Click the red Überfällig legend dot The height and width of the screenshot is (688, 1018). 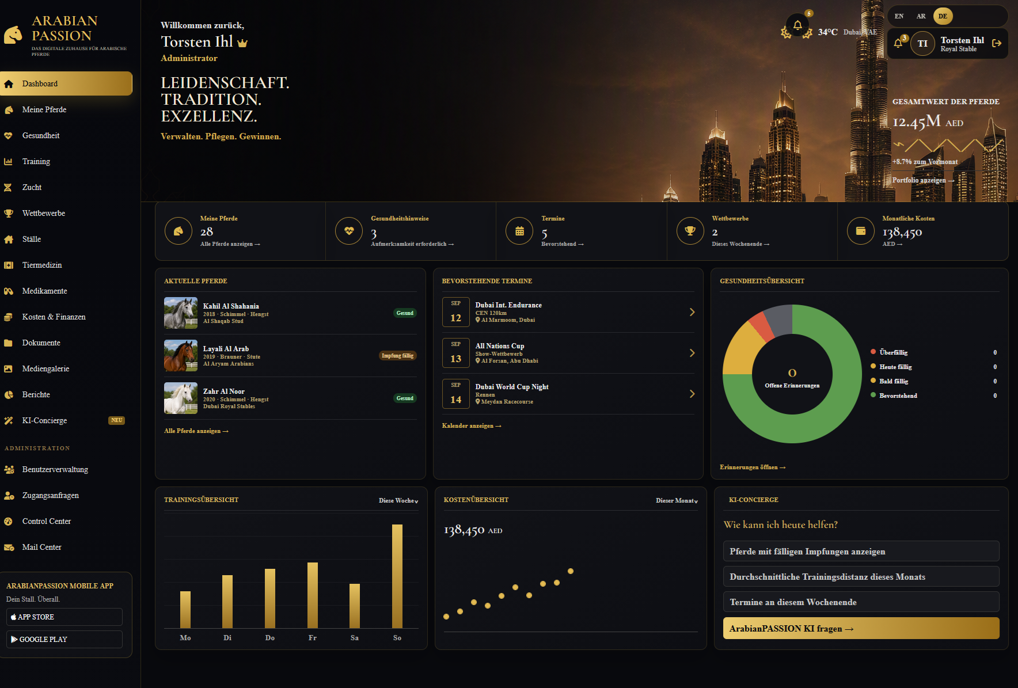(873, 352)
